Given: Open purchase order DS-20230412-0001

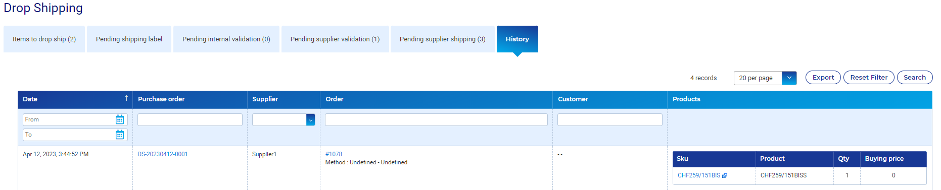Looking at the screenshot, I should tap(163, 154).
